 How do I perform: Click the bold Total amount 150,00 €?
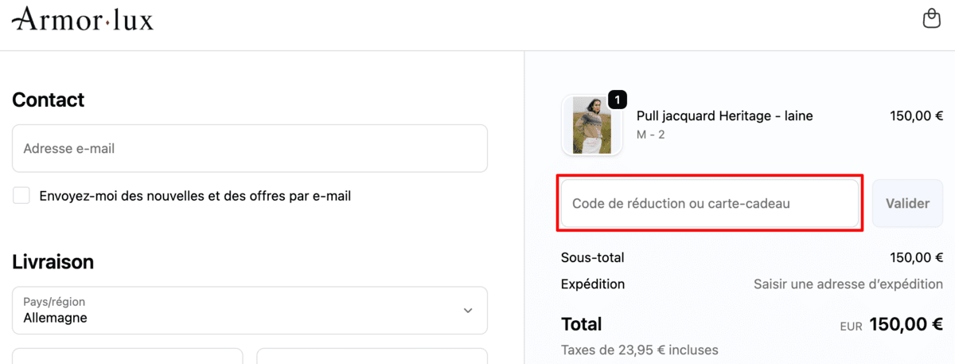[x=906, y=324]
